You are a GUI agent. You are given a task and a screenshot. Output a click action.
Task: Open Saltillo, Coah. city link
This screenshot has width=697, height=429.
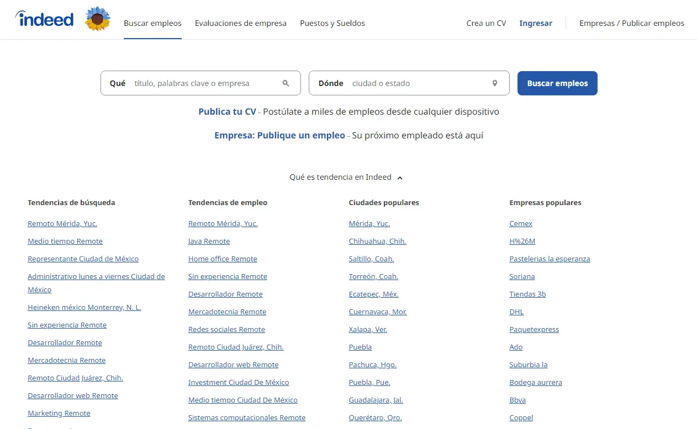click(x=372, y=259)
